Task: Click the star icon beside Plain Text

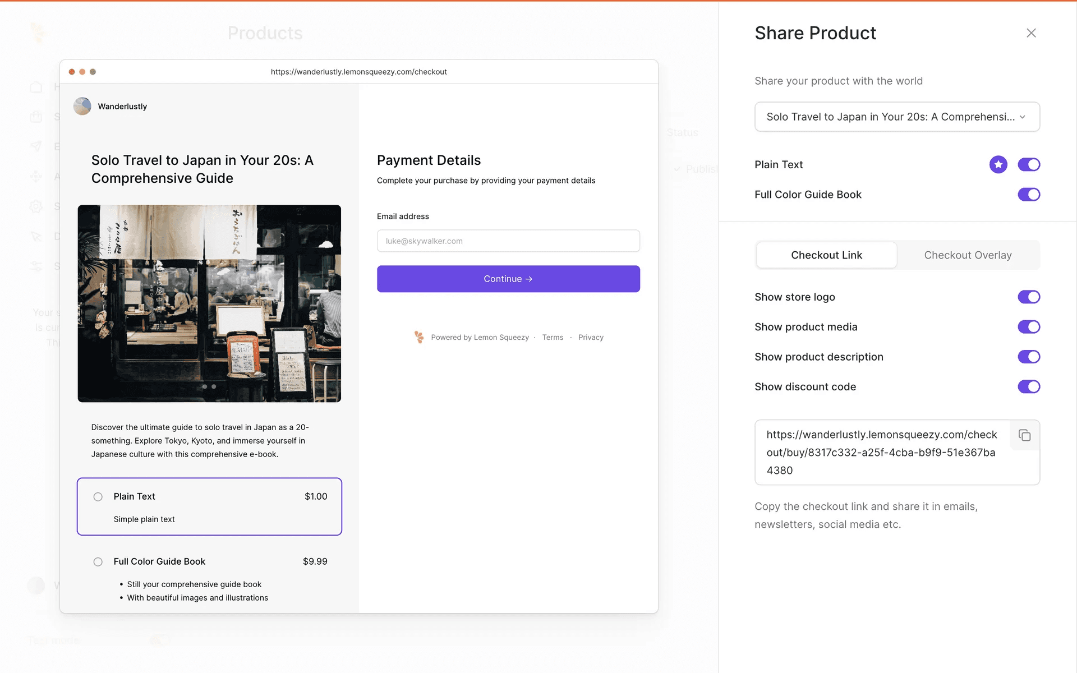Action: pyautogui.click(x=998, y=164)
